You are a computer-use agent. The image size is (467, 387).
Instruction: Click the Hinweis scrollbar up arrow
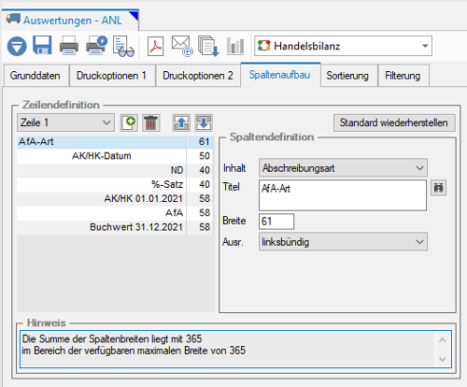(443, 340)
